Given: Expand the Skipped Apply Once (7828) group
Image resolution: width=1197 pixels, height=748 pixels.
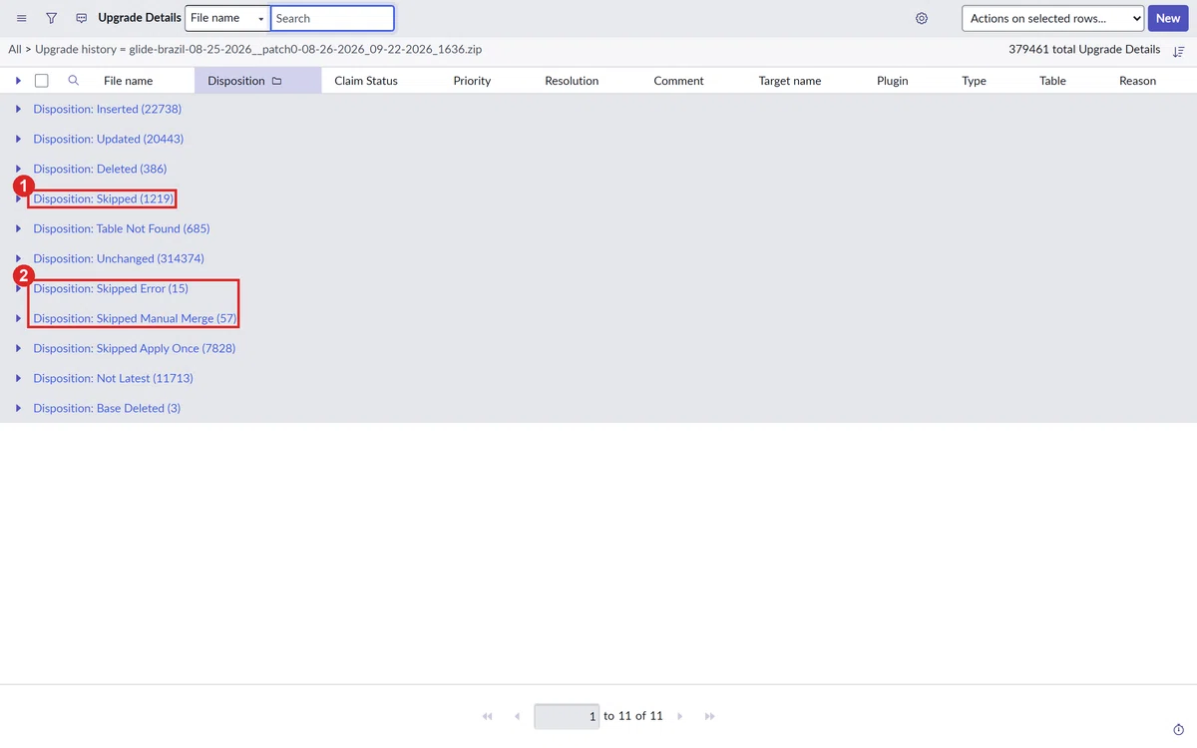Looking at the screenshot, I should pyautogui.click(x=18, y=348).
